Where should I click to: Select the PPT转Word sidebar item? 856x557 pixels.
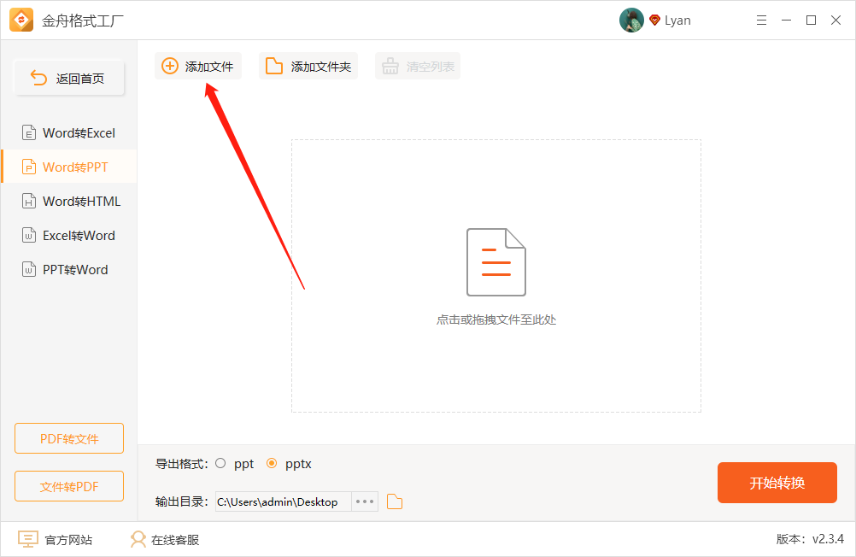(x=69, y=269)
